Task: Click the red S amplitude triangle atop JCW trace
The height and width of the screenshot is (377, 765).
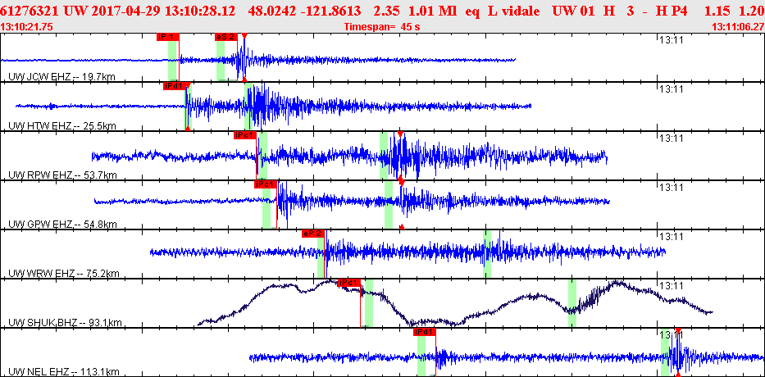Action: 244,36
